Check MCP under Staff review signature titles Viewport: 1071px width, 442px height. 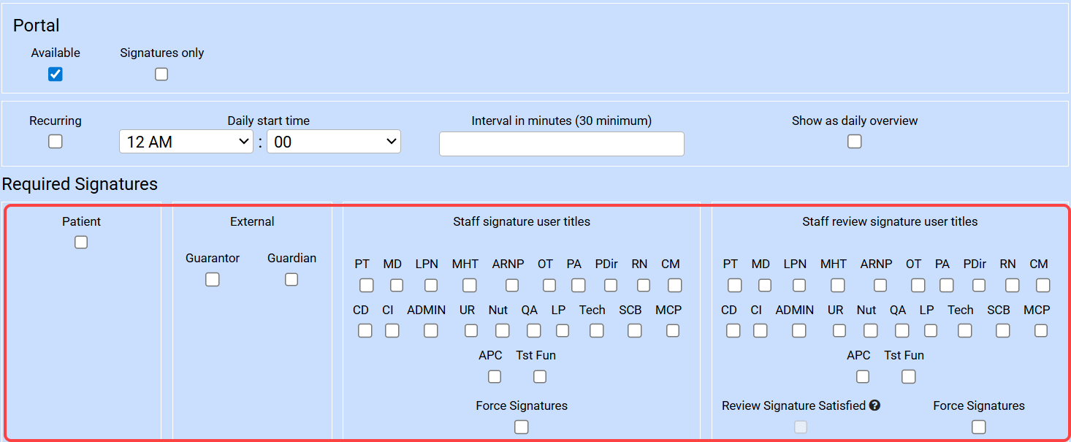[x=1041, y=331]
